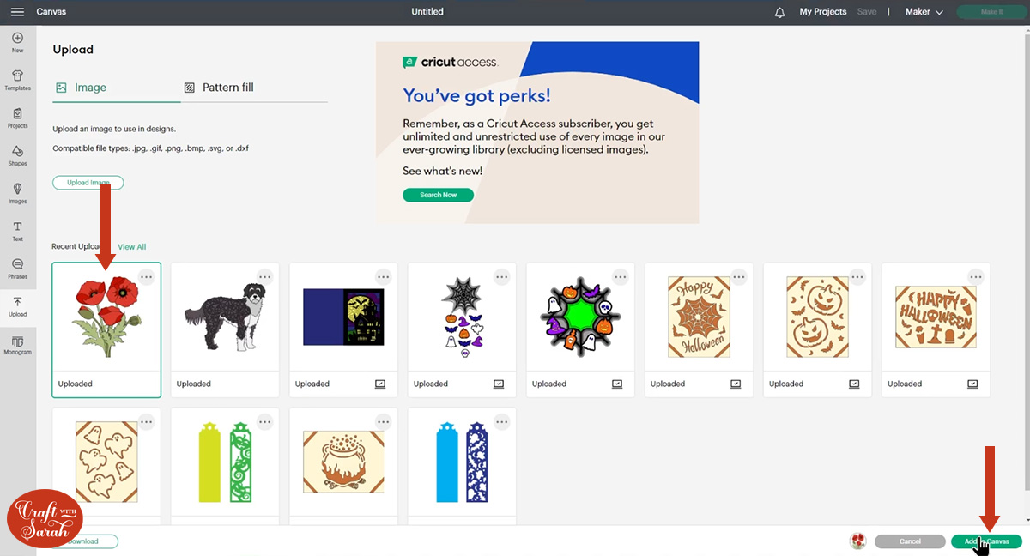
Task: Click Save in the header
Action: [867, 12]
